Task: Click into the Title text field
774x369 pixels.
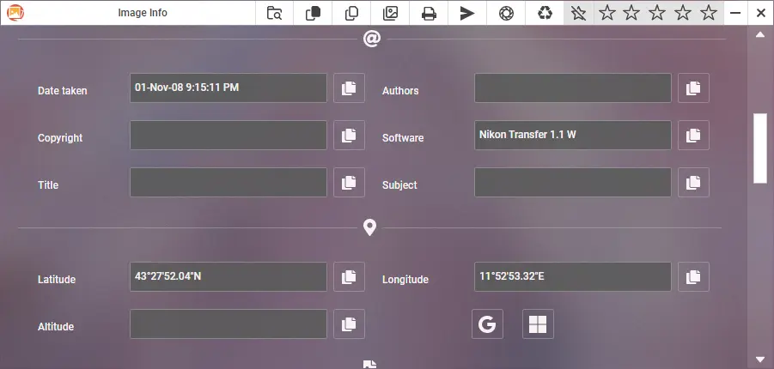Action: (229, 183)
